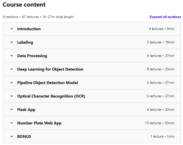Expand the BONUS section title
This screenshot has height=145, width=183.
pos(24,137)
